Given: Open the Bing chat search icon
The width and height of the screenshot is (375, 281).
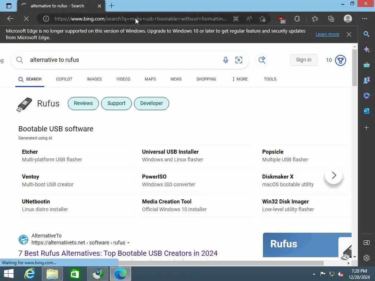Looking at the screenshot, I should [262, 60].
